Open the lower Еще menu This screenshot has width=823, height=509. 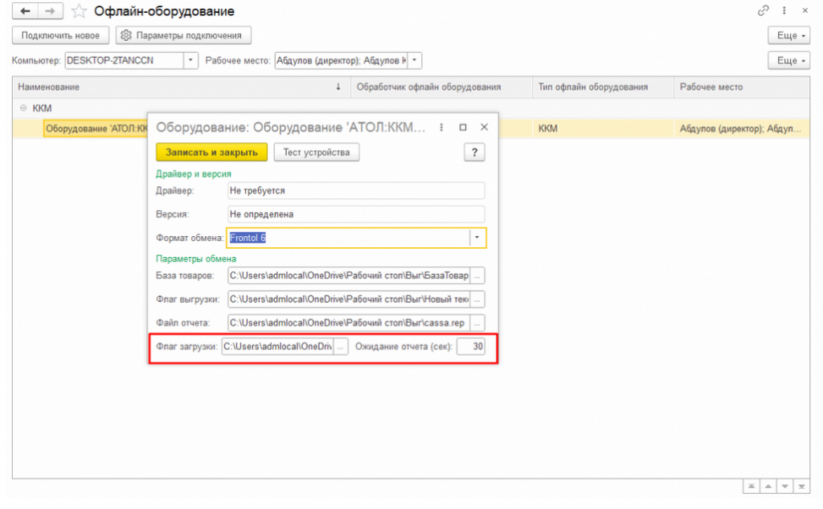click(x=789, y=61)
